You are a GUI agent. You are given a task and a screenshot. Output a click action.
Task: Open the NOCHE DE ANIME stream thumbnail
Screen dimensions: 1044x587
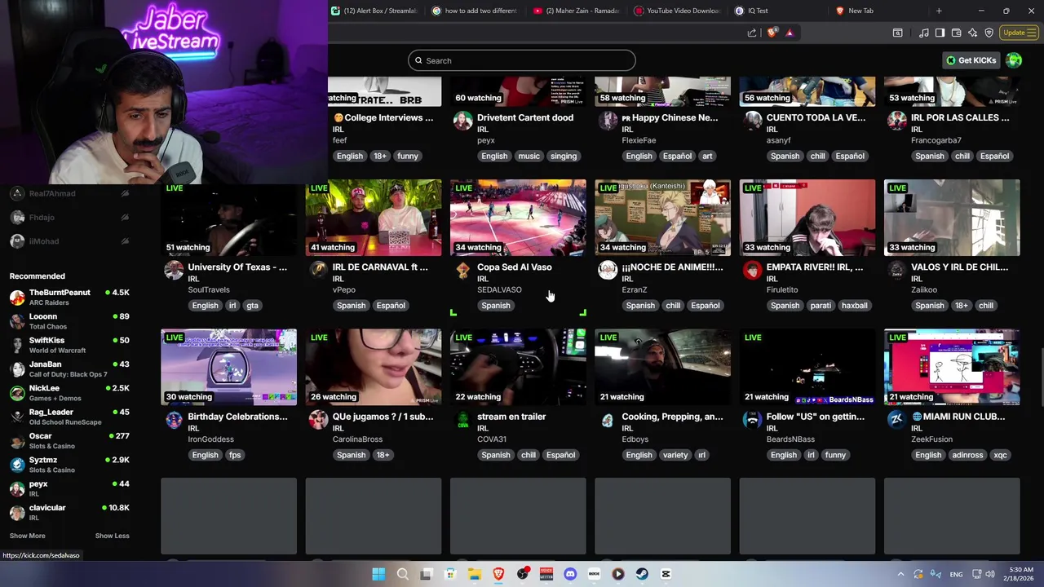click(662, 218)
